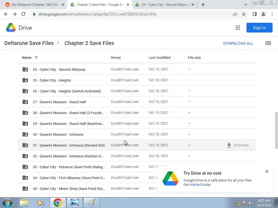Viewport: 278px width, 208px height.
Task: Click the Chapter 2 Save Files breadcrumb
Action: (x=89, y=43)
